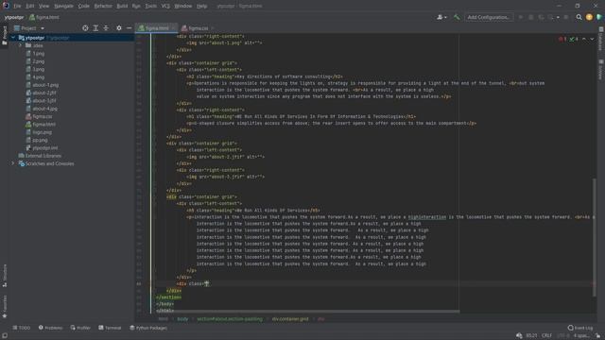The height and width of the screenshot is (340, 605).
Task: Expand Scratches and Consoles node
Action: point(13,163)
